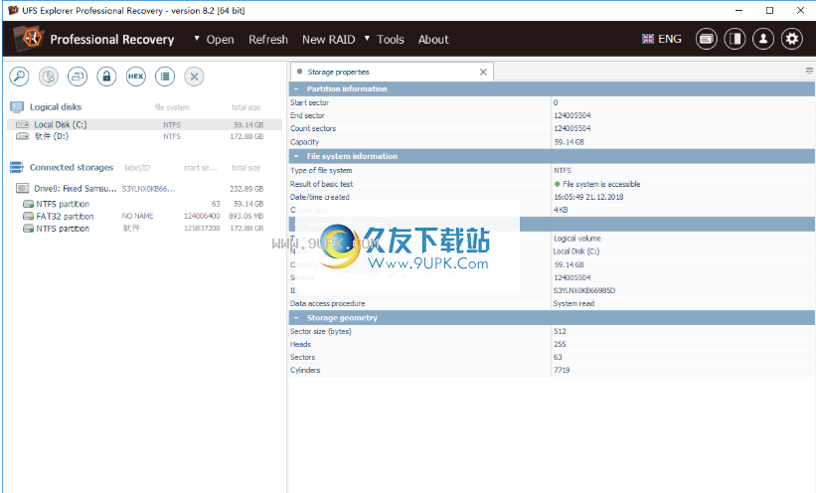816x493 pixels.
Task: Click the 'Start sector' label
Action: (x=309, y=102)
